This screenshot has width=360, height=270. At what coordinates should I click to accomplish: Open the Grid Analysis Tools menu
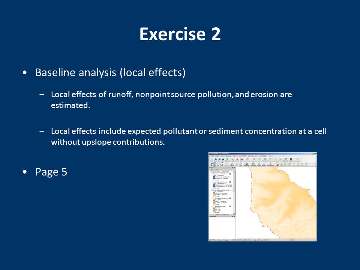click(252, 156)
